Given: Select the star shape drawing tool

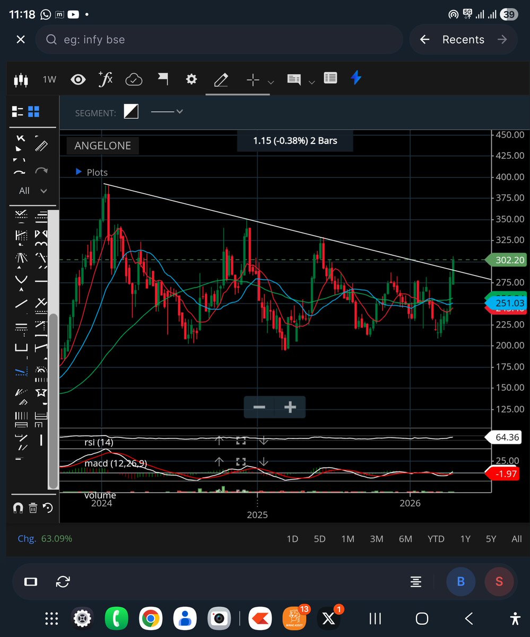Looking at the screenshot, I should click(x=41, y=393).
